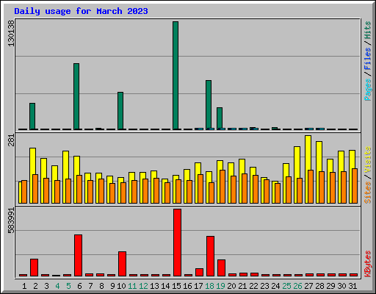Image resolution: width=376 pixels, height=294 pixels.
Task: Click day label "22" on the x-axis
Action: click(253, 286)
